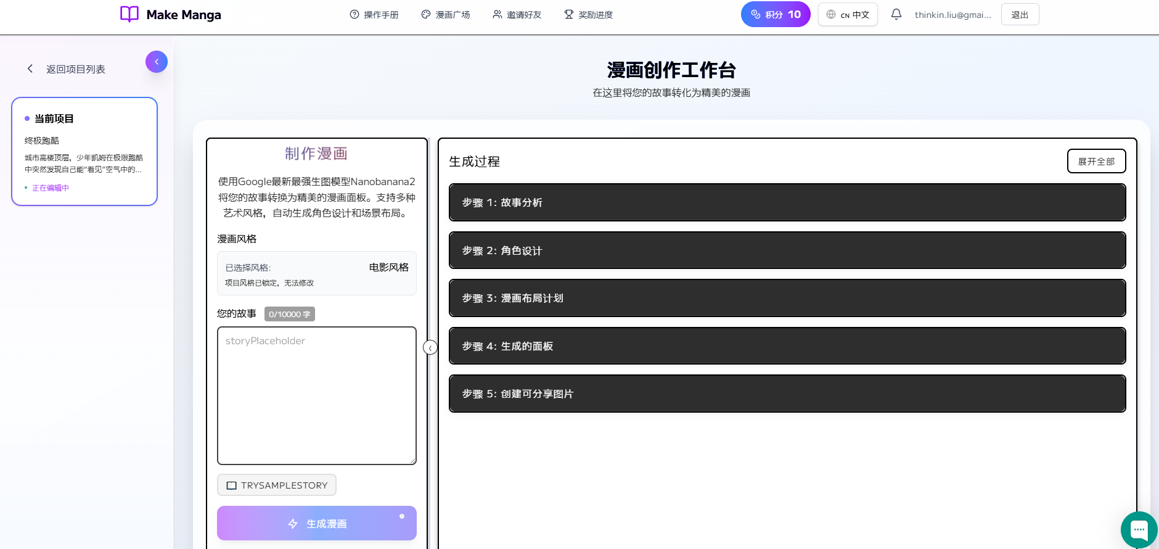This screenshot has height=549, width=1159.
Task: Go to 漫画广场 in the navigation
Action: (446, 15)
